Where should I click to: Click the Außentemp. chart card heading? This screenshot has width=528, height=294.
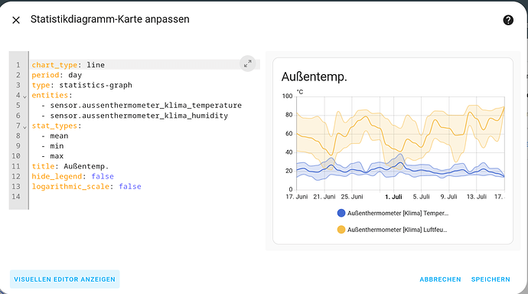pyautogui.click(x=315, y=77)
